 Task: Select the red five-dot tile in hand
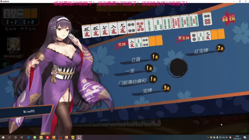click(140, 26)
